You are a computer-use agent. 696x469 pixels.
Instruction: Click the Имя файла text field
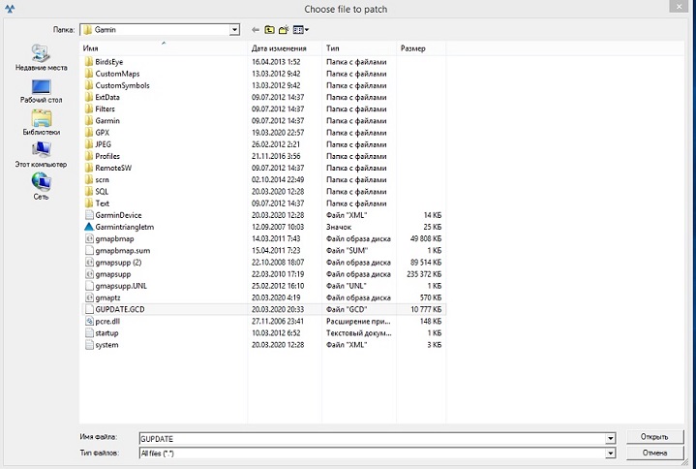pyautogui.click(x=372, y=438)
